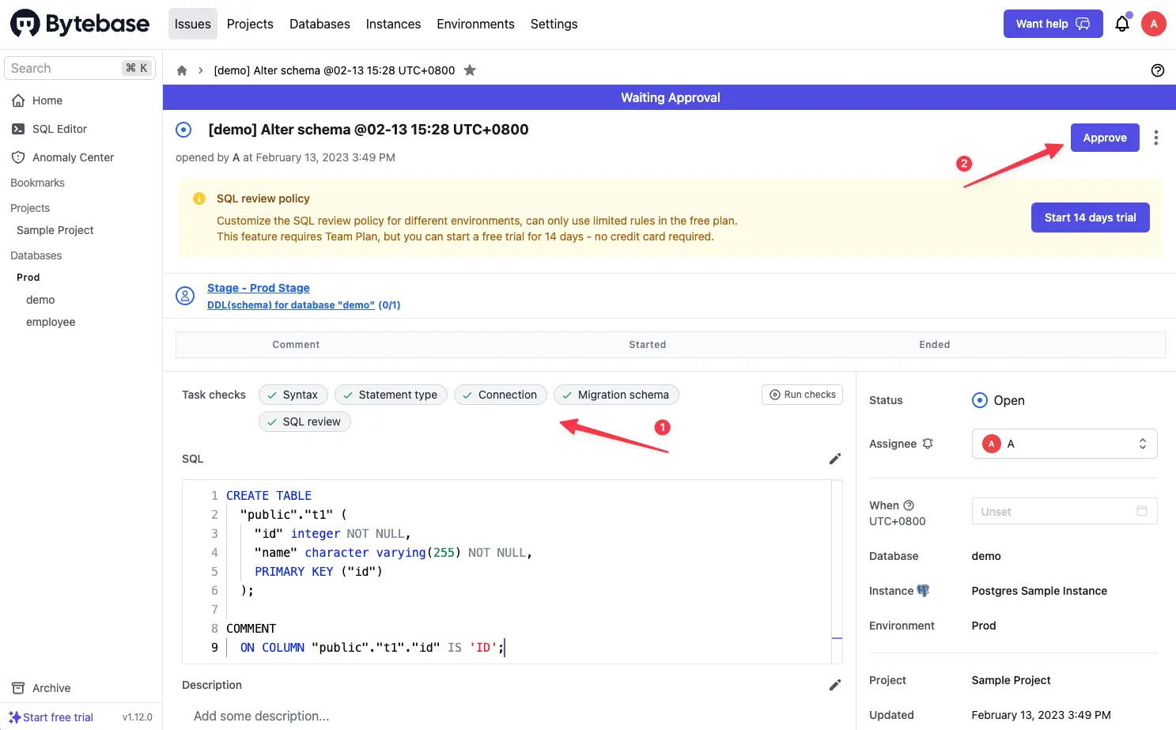This screenshot has height=730, width=1176.
Task: Click the home breadcrumb icon
Action: tap(182, 70)
